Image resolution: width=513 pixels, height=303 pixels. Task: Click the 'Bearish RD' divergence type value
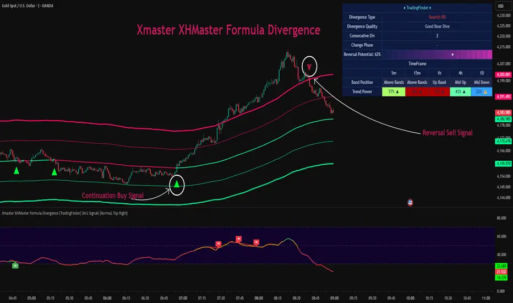pos(437,17)
